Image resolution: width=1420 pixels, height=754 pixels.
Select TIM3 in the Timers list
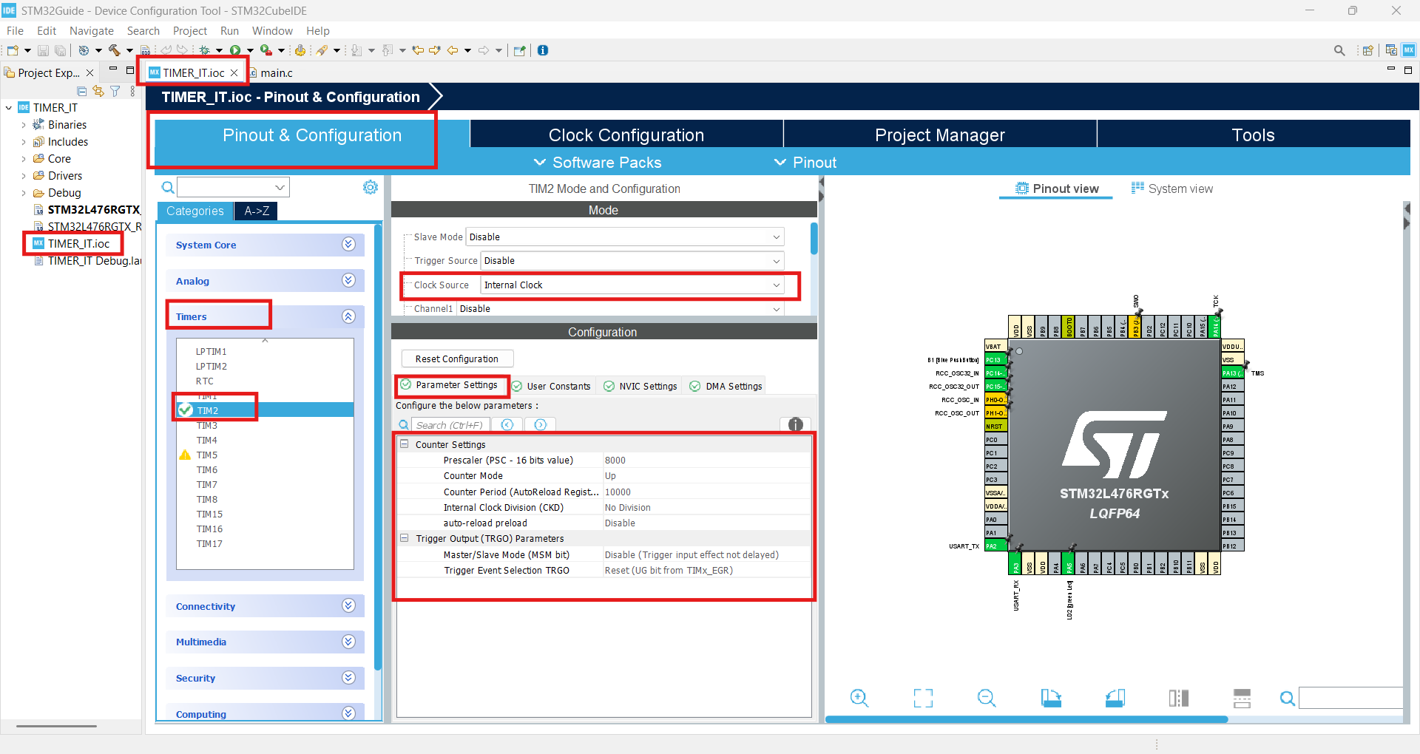[207, 425]
